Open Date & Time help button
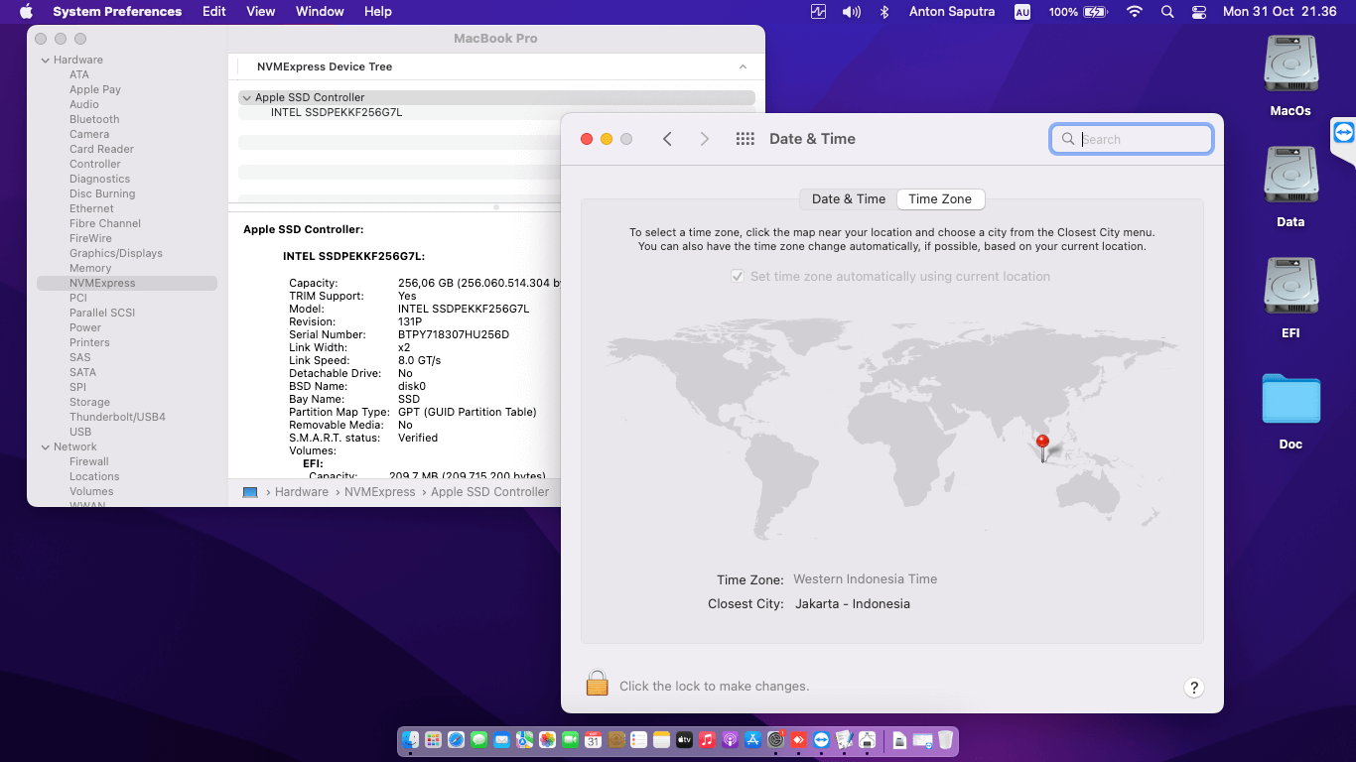 (x=1194, y=688)
